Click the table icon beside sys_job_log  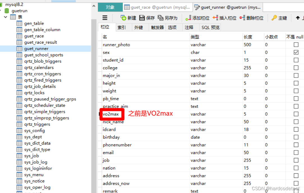[x=19, y=162]
